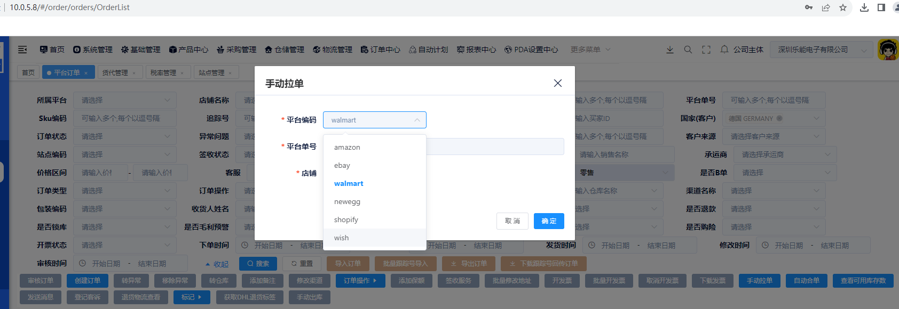Bookmark page with browser star icon
The height and width of the screenshot is (309, 899).
pos(843,7)
